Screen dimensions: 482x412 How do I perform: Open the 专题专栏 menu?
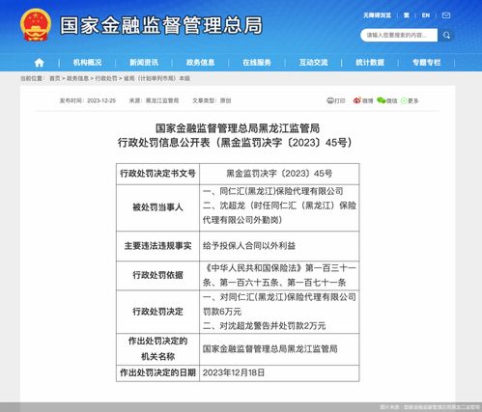coord(426,63)
